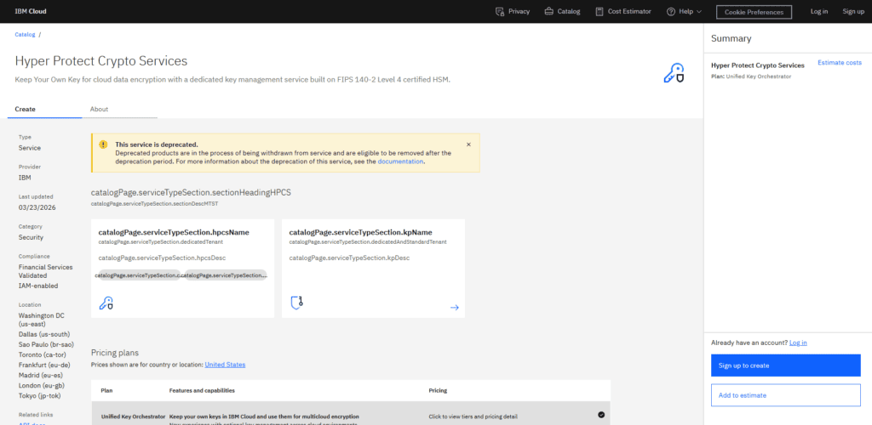Screen dimensions: 872x425
Task: Click the Catalog briefcase icon in header
Action: coord(549,11)
